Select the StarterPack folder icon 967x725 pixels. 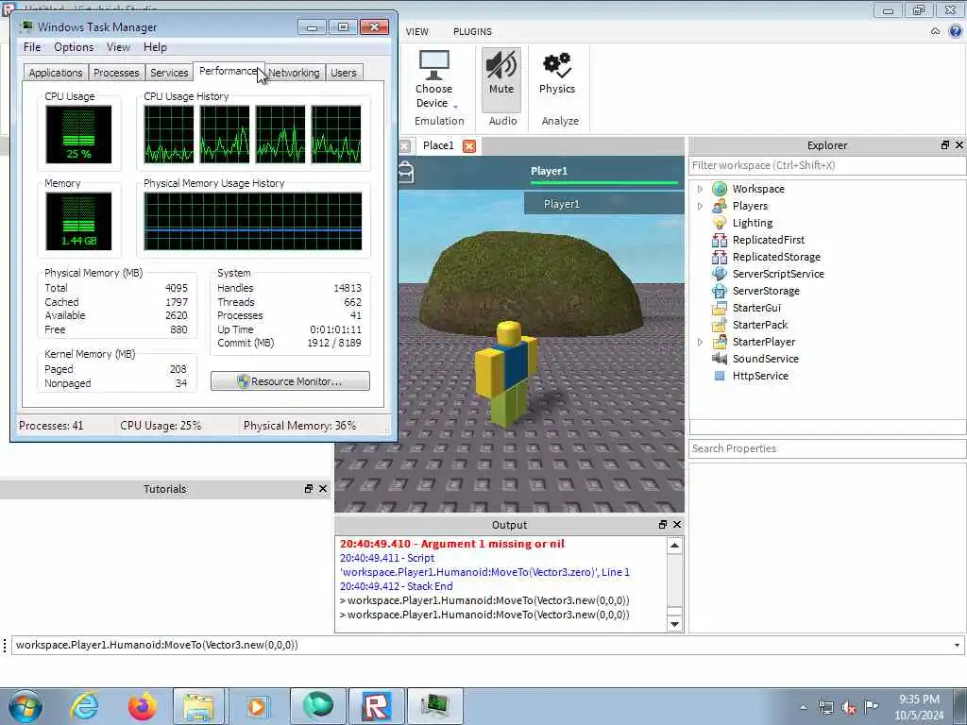(x=719, y=325)
